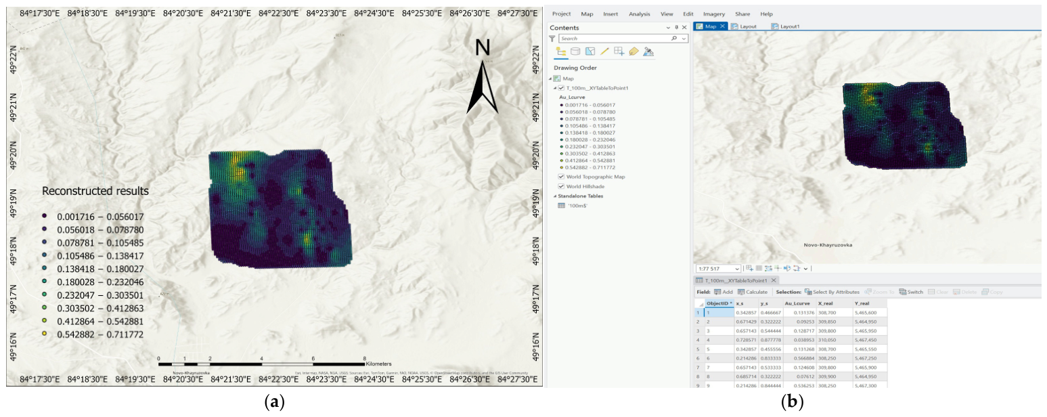Screen dimensions: 1047x417
Task: Click the filter funnel icon in Contents
Action: 552,39
